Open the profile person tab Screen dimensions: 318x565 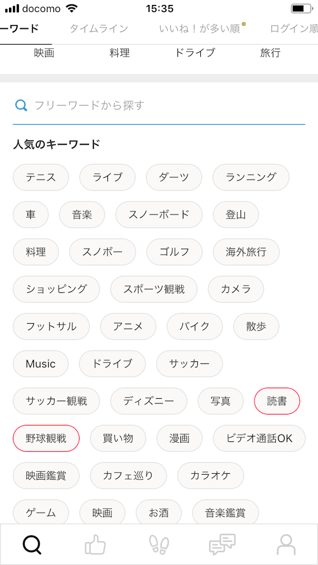click(286, 545)
